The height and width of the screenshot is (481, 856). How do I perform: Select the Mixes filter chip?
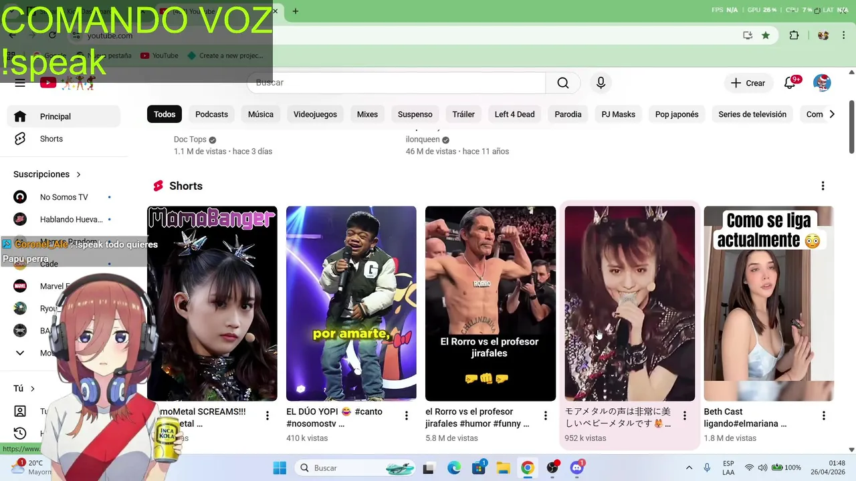click(x=367, y=114)
